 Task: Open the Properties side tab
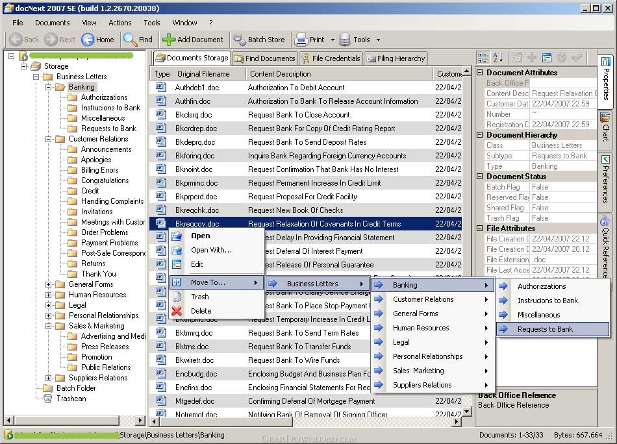tap(605, 81)
